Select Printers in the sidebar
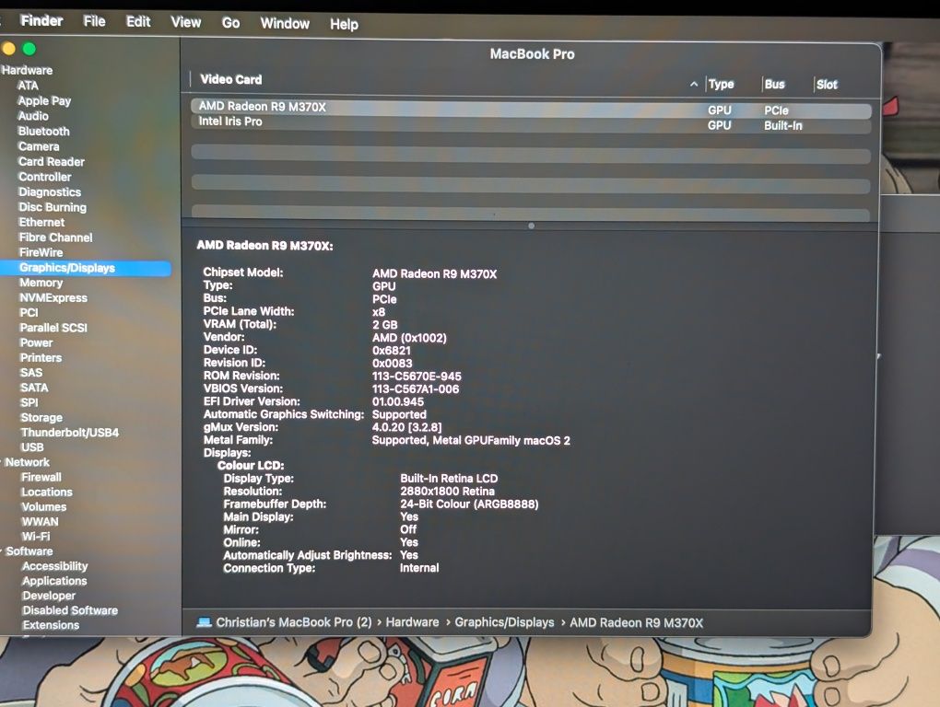 coord(41,357)
